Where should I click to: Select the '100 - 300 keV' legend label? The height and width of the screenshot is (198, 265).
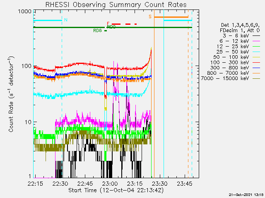(230, 62)
